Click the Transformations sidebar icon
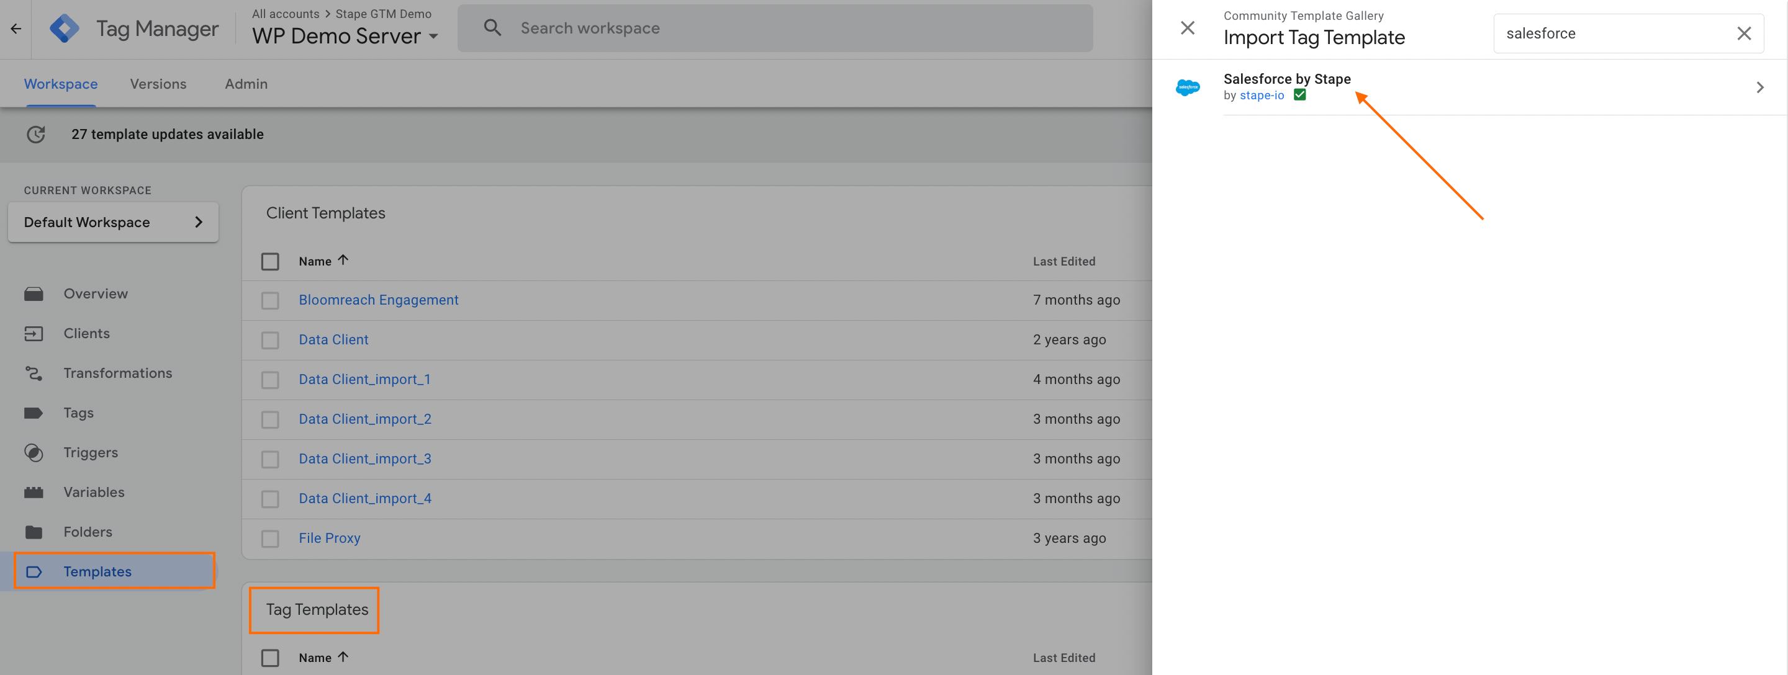 pos(34,373)
